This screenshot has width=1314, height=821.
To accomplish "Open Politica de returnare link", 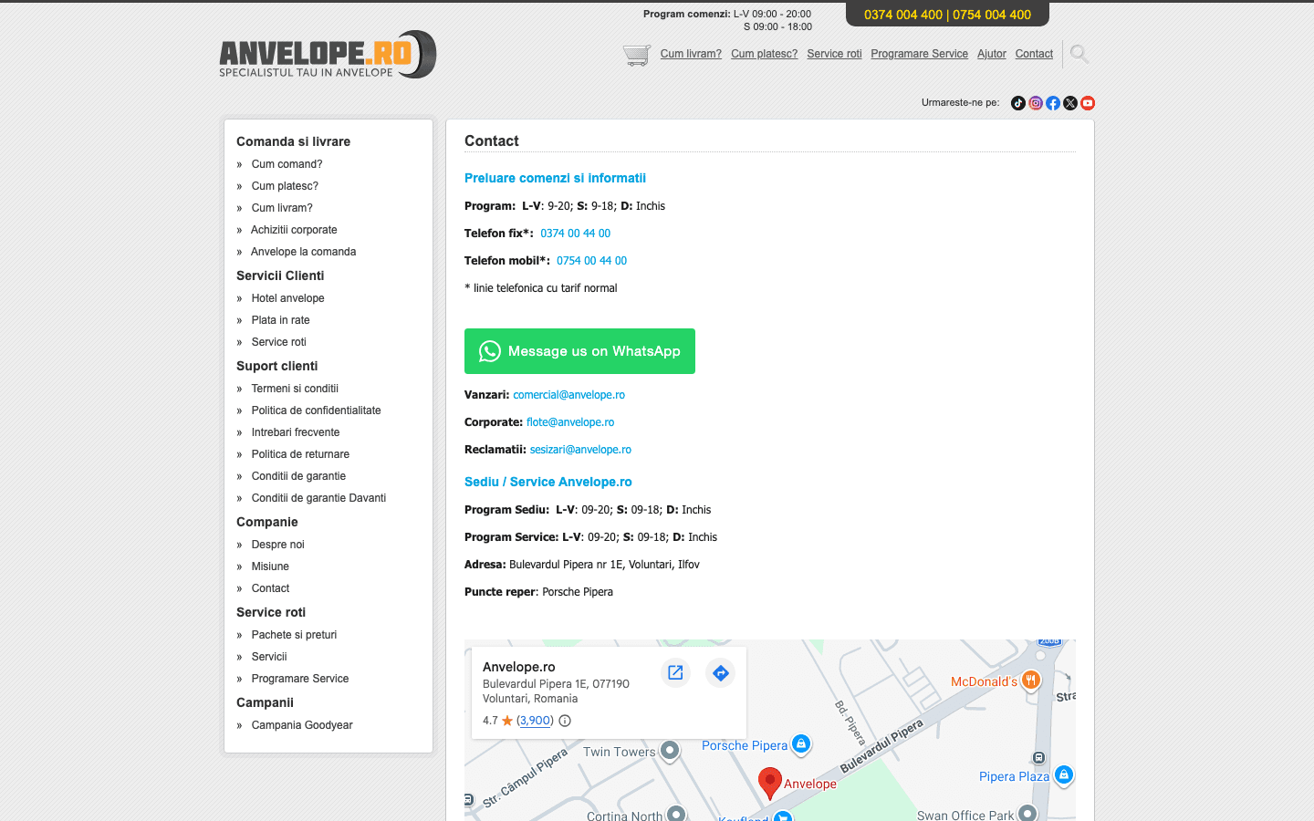I will [x=300, y=454].
